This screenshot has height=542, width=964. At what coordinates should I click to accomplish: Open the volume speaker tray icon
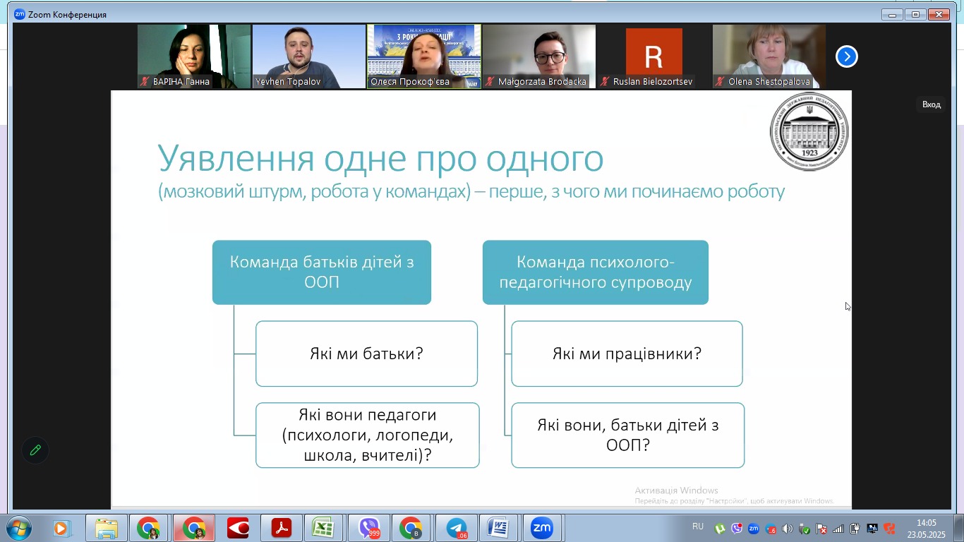787,529
